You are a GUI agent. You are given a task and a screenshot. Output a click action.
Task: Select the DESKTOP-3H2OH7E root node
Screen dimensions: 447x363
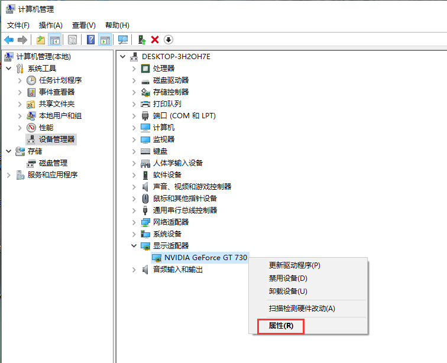tap(176, 56)
